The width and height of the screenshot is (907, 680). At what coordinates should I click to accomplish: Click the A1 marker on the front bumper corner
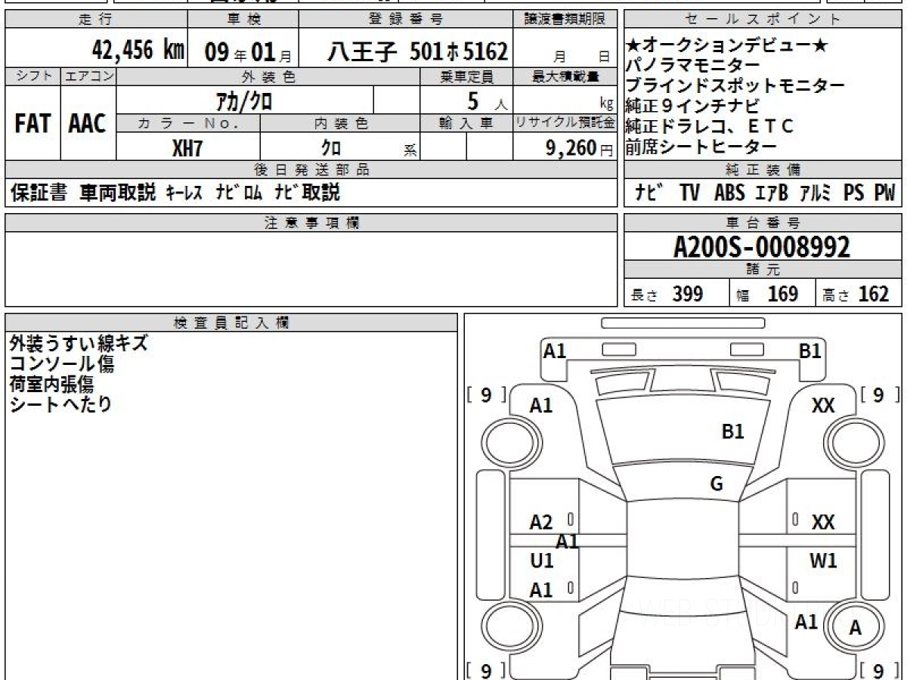tap(555, 351)
